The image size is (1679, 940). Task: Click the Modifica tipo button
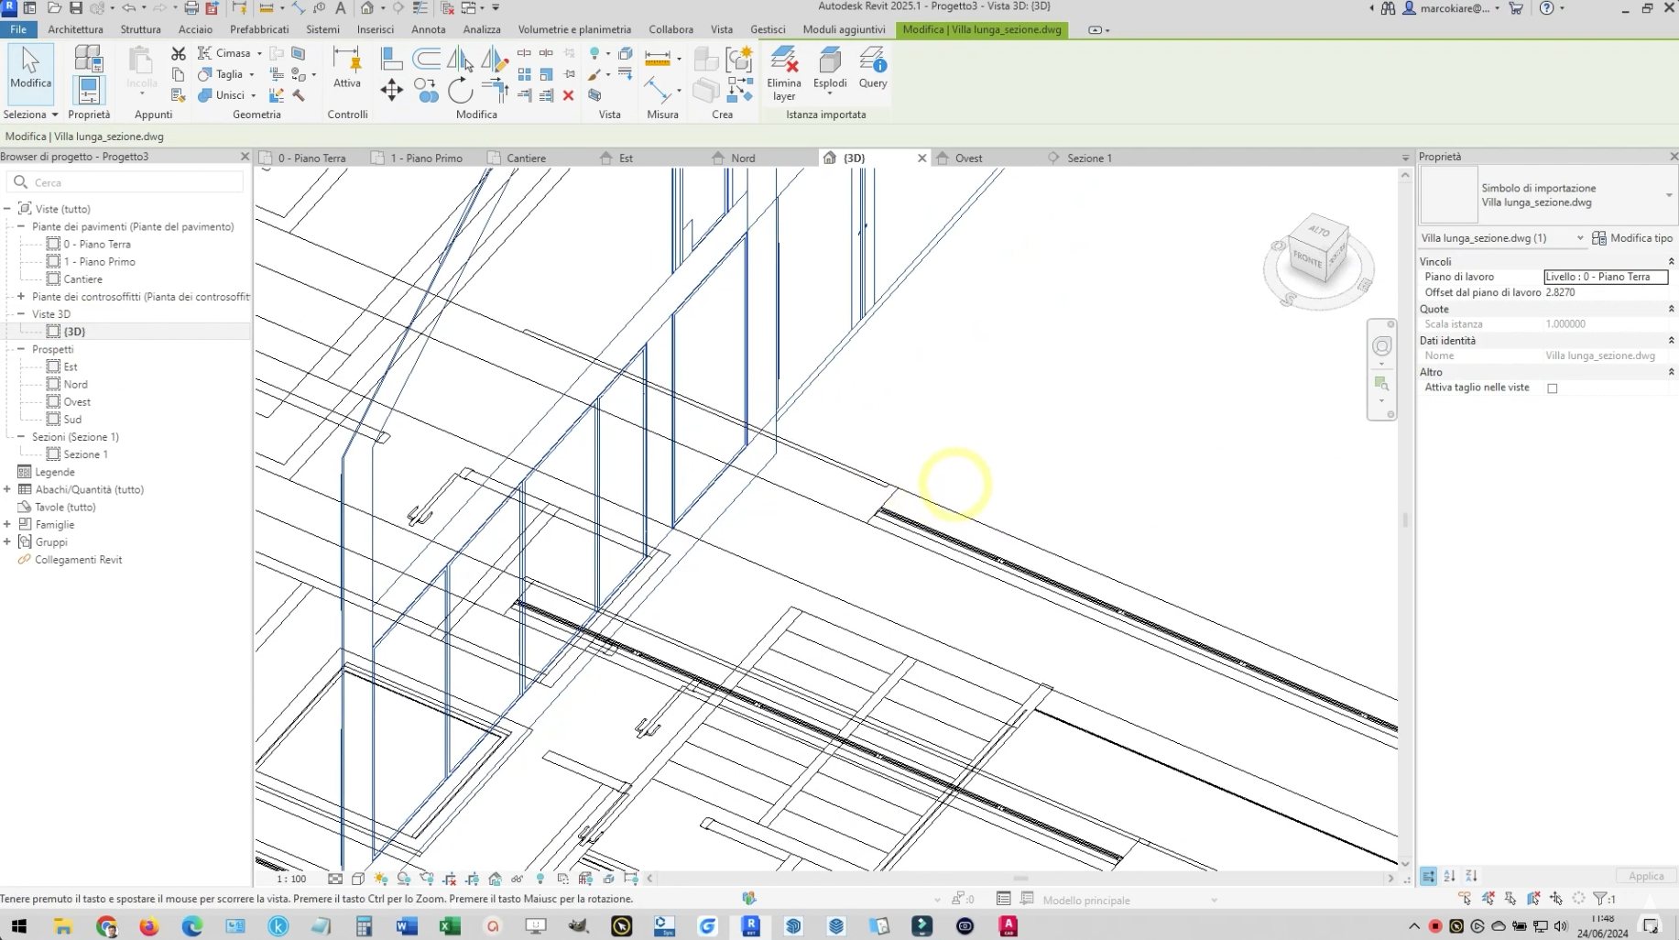pyautogui.click(x=1632, y=238)
